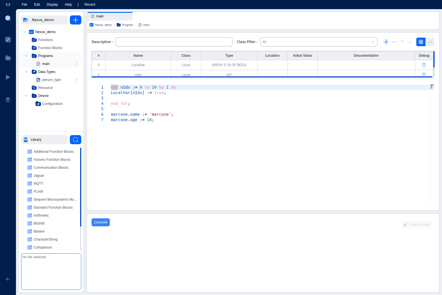Expand Additional Function Blocks folder
442x295 pixels.
[x=23, y=152]
